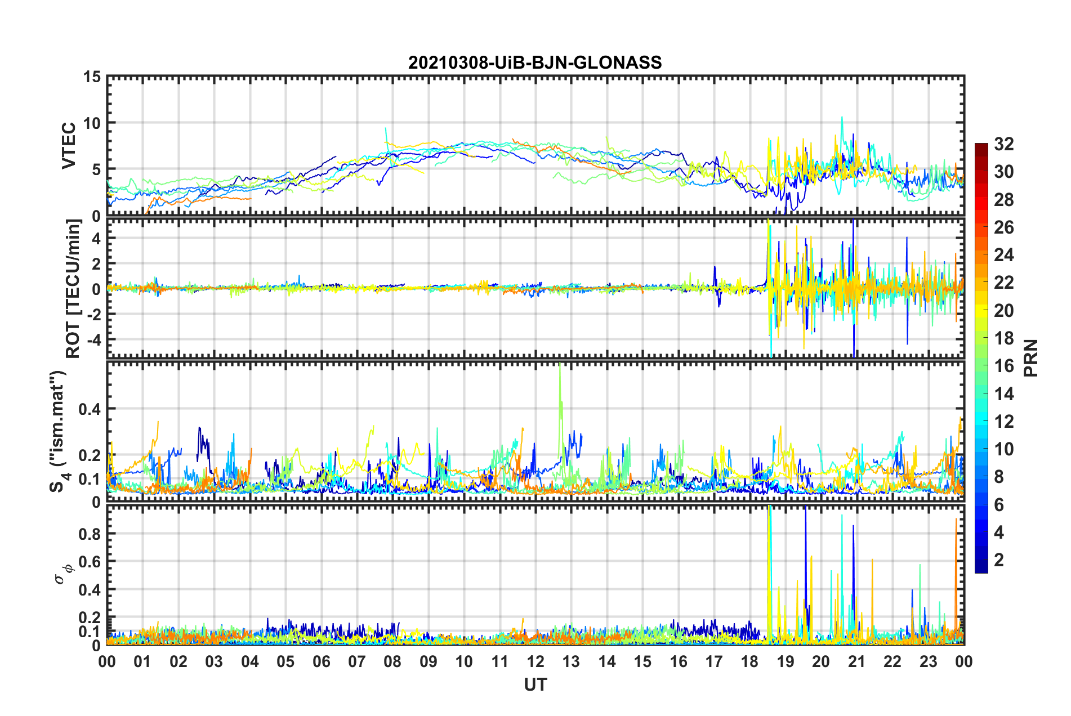The height and width of the screenshot is (716, 1071).
Task: Click colorbar tick label 22
Action: tap(1003, 283)
